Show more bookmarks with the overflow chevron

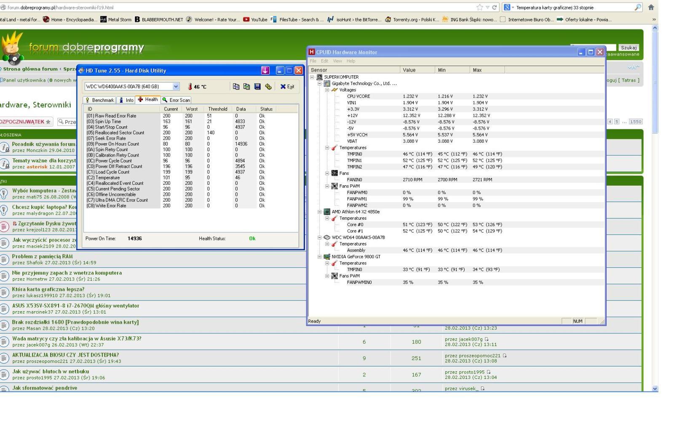click(x=654, y=19)
